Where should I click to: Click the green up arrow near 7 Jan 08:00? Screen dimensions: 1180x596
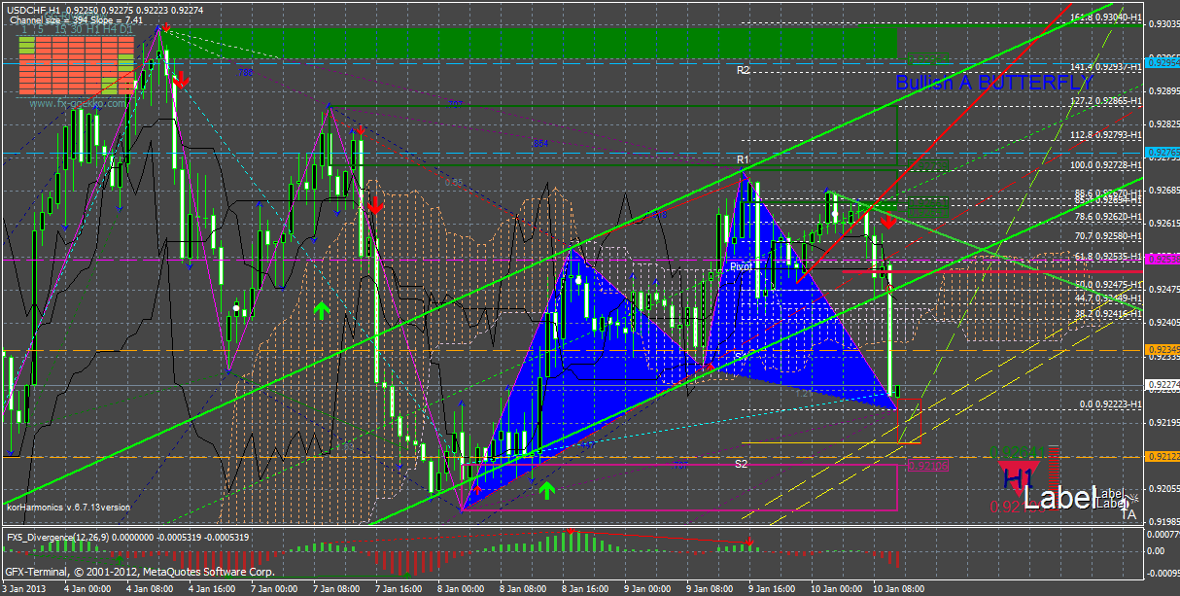[x=321, y=310]
